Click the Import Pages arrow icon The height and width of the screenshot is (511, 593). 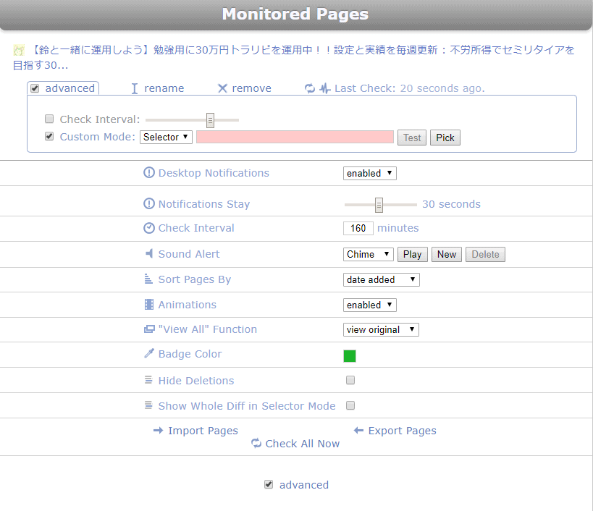[159, 431]
